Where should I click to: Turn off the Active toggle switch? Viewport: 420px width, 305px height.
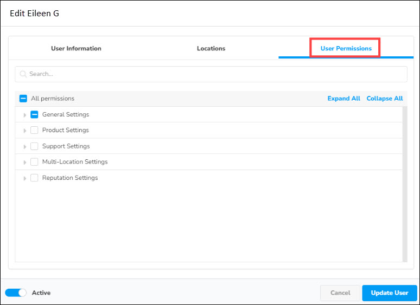[16, 293]
